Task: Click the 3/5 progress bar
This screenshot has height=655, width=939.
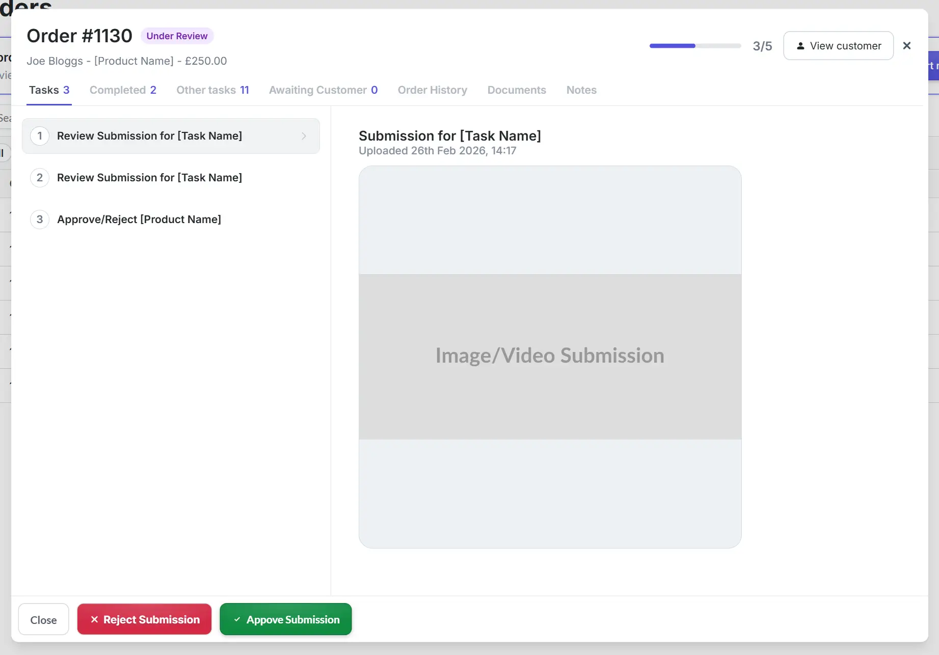Action: point(694,45)
